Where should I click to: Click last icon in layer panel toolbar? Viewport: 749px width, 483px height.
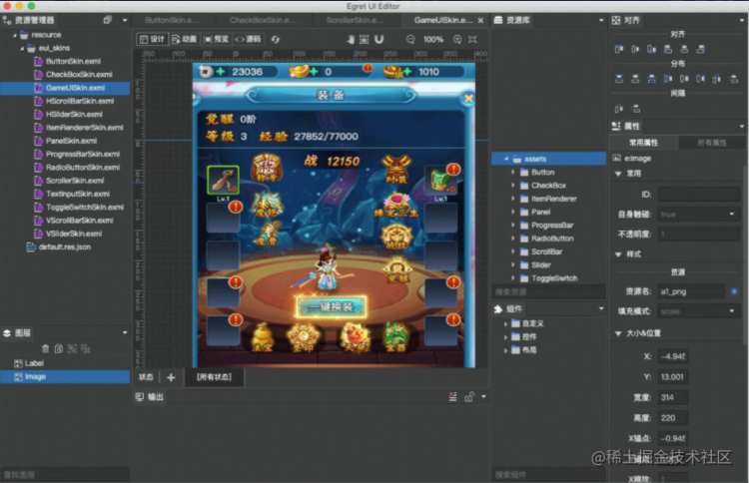86,349
